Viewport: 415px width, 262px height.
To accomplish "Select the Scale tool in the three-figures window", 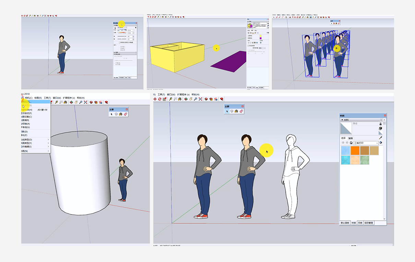I will (x=165, y=99).
